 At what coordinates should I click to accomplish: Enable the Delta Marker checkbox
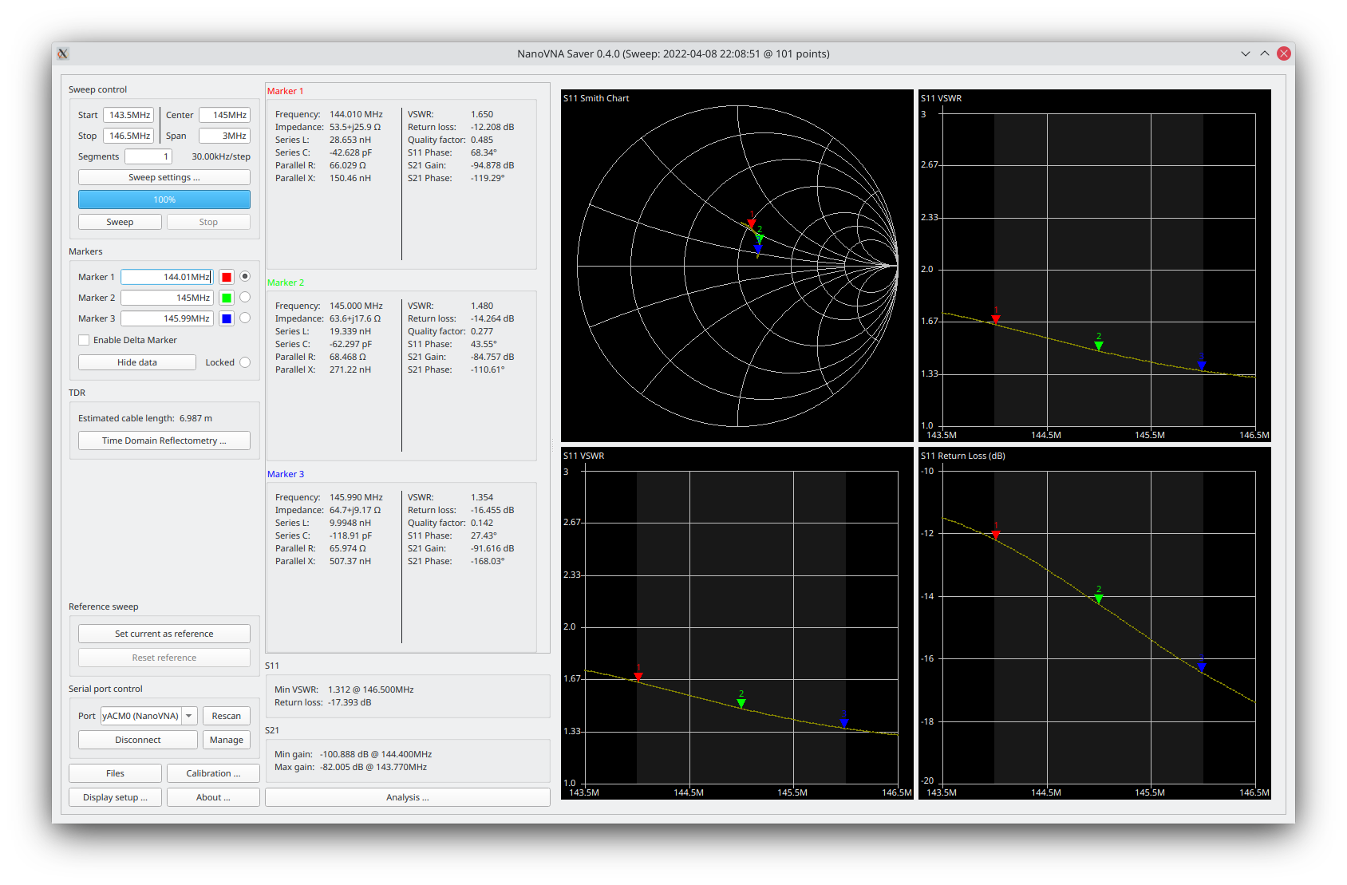point(84,340)
